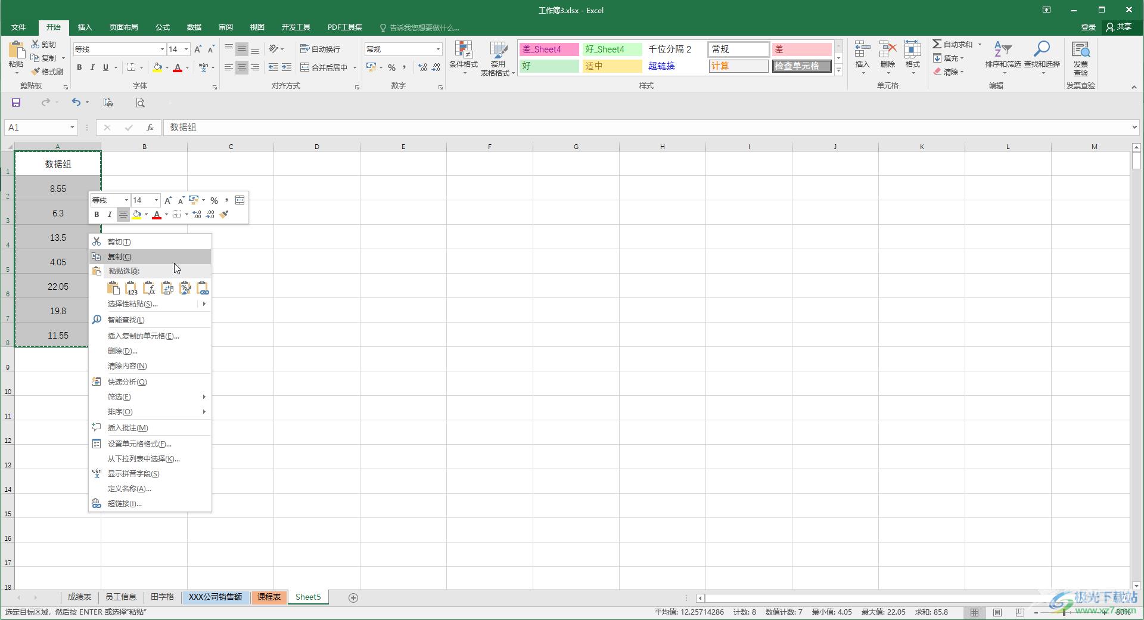1144x620 pixels.
Task: Click the Conditional Formatting (条件格式) icon
Action: (x=463, y=51)
